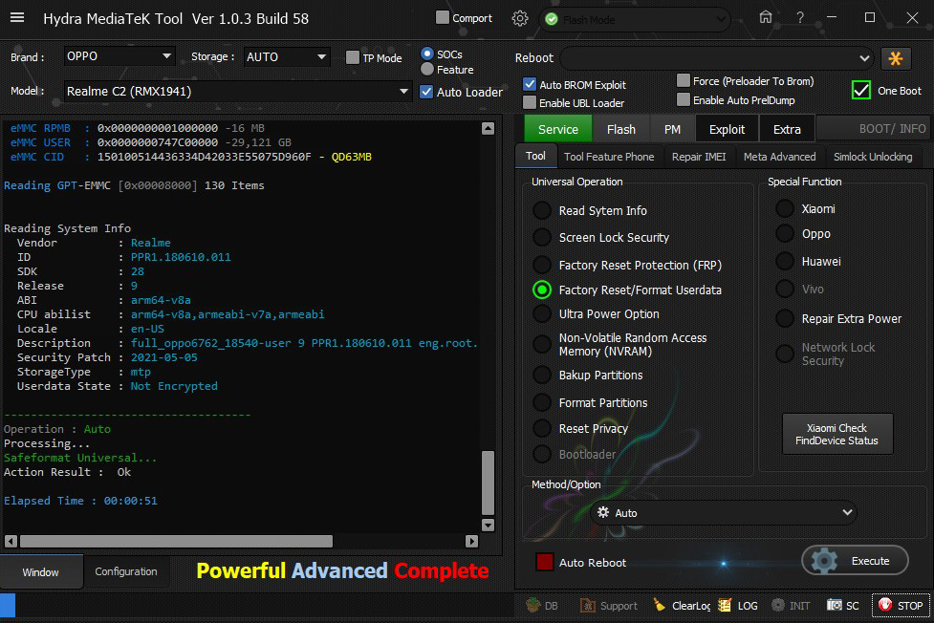Click the home icon in title bar
The height and width of the screenshot is (623, 934).
(x=765, y=17)
